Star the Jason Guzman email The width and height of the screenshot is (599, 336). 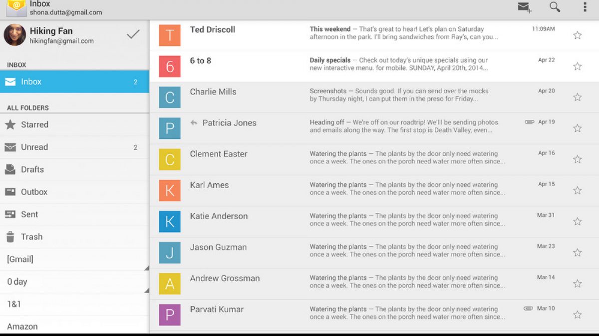point(578,252)
